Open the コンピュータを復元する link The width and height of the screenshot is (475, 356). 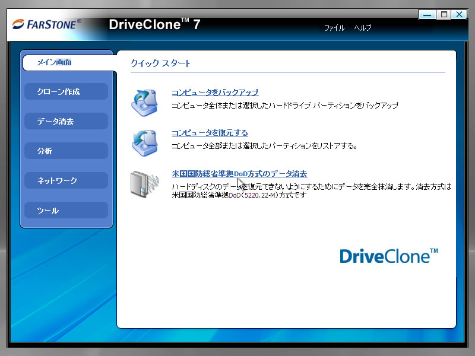coord(210,133)
